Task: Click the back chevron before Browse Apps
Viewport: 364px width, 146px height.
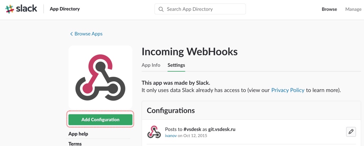Action: coord(71,34)
